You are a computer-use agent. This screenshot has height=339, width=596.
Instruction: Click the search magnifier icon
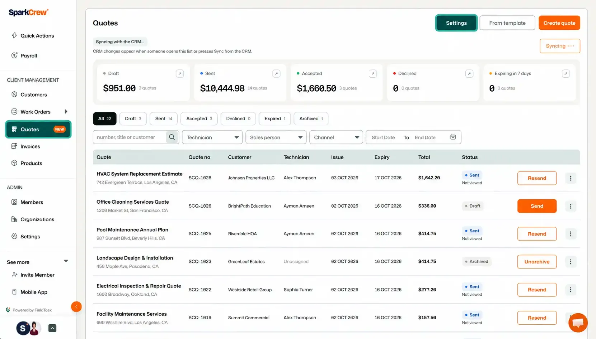click(x=172, y=137)
